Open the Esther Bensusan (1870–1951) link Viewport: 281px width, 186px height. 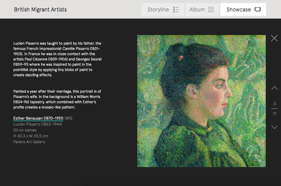(38, 118)
